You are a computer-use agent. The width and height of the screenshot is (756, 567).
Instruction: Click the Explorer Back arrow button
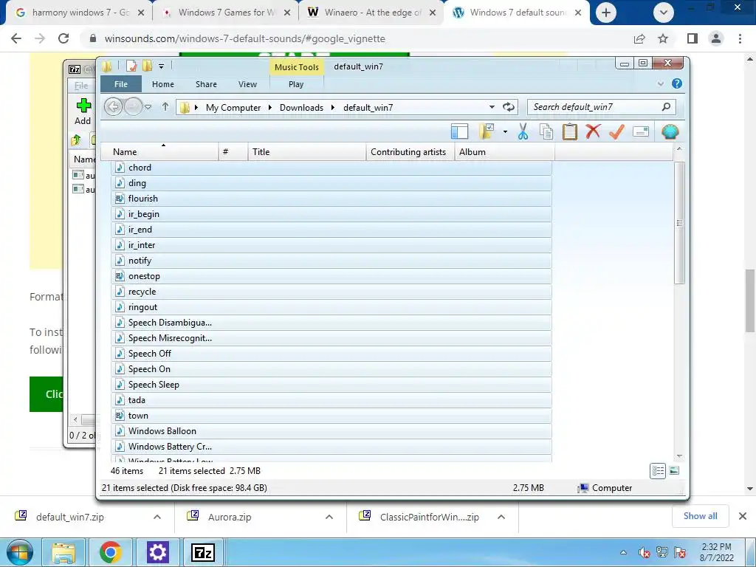(113, 106)
